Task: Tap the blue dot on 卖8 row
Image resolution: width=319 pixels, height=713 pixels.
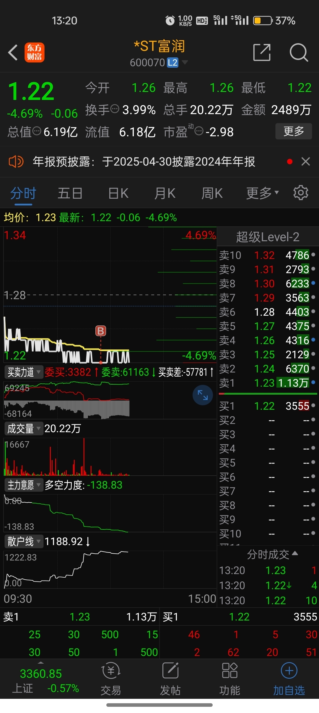Action: (x=313, y=283)
